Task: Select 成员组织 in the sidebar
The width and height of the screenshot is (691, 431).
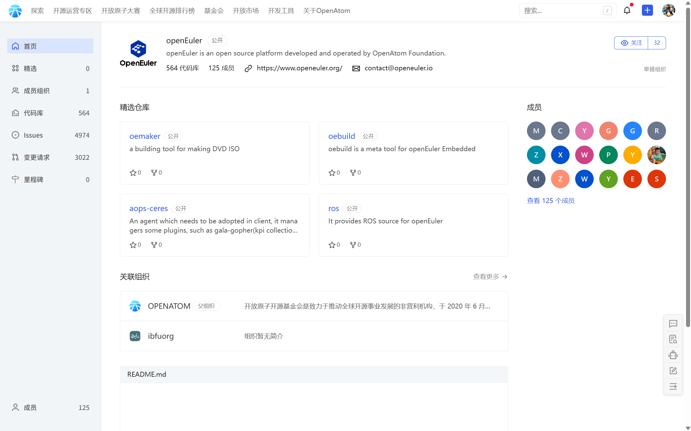Action: pyautogui.click(x=50, y=91)
